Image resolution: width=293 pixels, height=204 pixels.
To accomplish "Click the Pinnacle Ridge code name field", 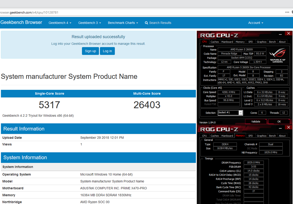I will tap(229, 54).
